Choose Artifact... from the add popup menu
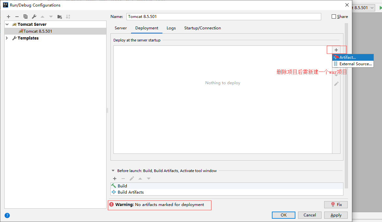The width and height of the screenshot is (382, 222). (x=348, y=57)
